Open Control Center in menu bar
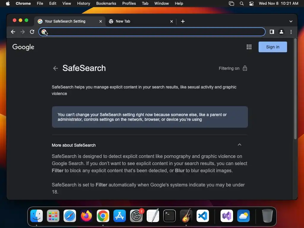 coord(251,4)
